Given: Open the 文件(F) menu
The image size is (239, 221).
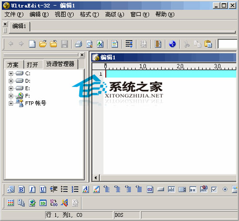Looking at the screenshot, I should point(14,14).
